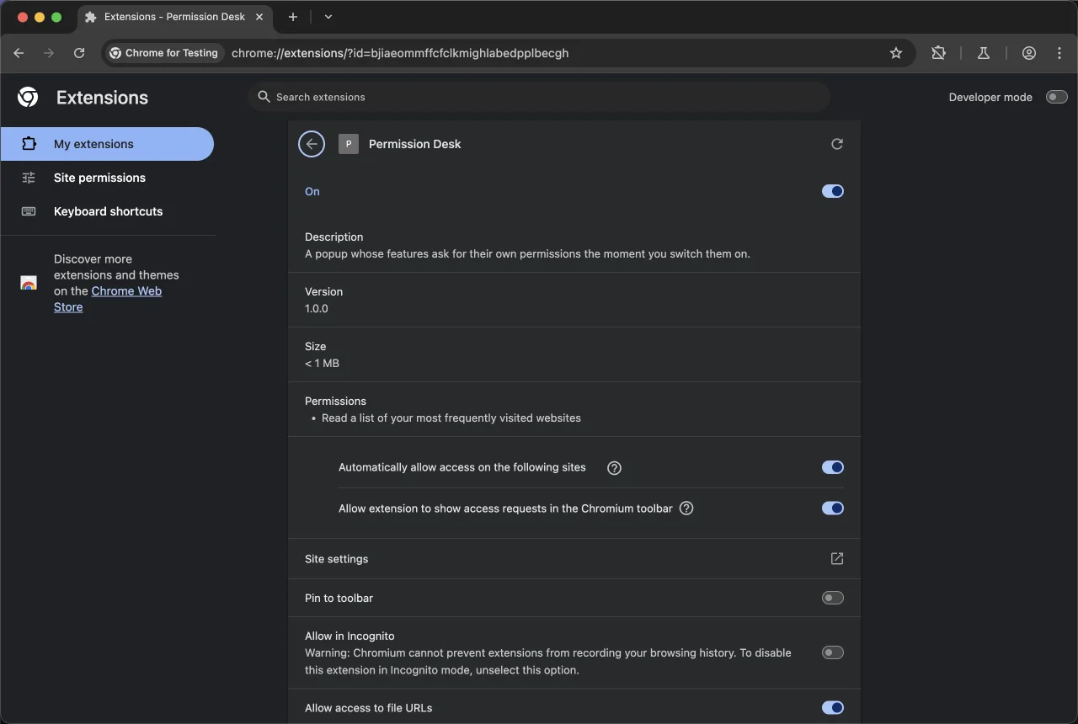Click the popup description sentence
Screen dimensions: 1078x724
527,254
